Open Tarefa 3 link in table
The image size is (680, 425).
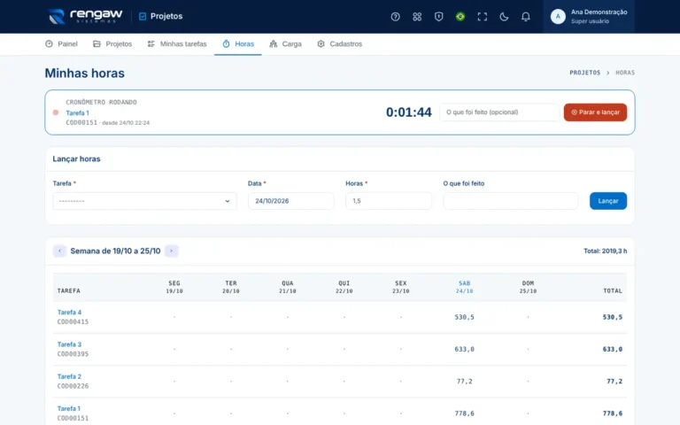(x=69, y=344)
